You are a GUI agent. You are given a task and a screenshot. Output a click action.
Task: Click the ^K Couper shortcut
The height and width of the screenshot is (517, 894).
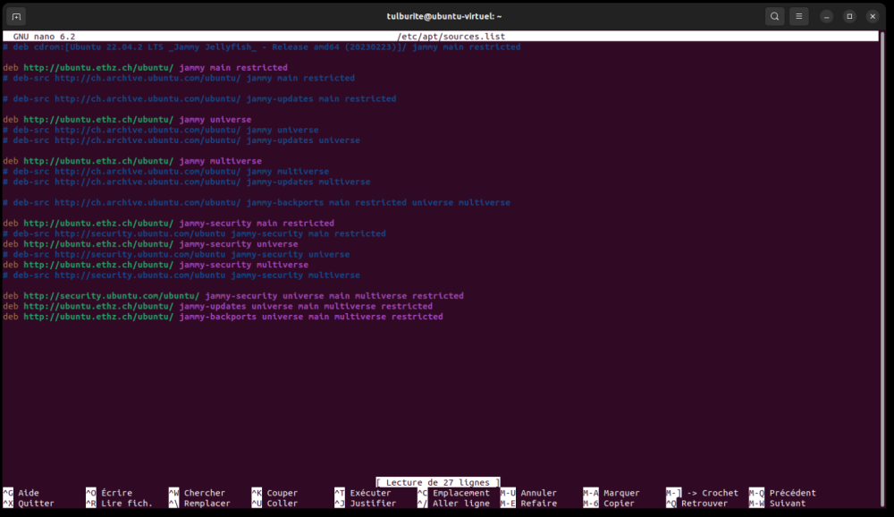pos(274,493)
